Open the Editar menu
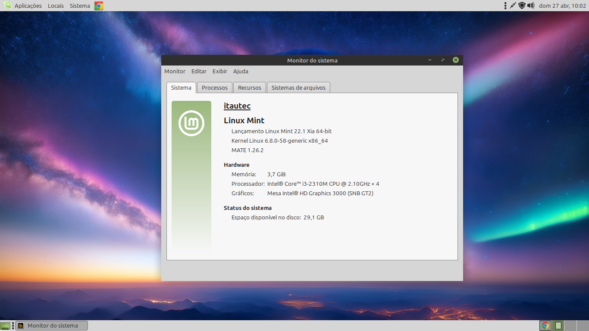 [x=199, y=71]
